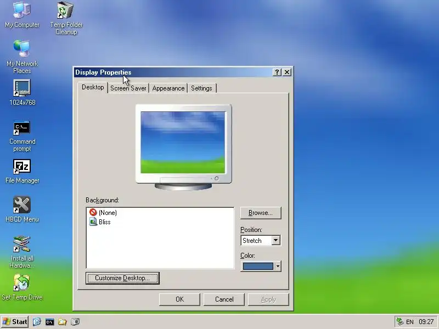This screenshot has height=329, width=439.
Task: Switch to the Screen Saver tab
Action: pos(128,88)
